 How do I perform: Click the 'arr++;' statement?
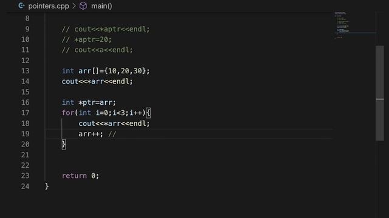[91, 134]
